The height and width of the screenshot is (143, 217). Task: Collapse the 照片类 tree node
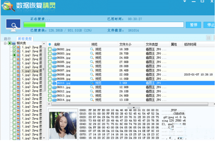coord(5,43)
